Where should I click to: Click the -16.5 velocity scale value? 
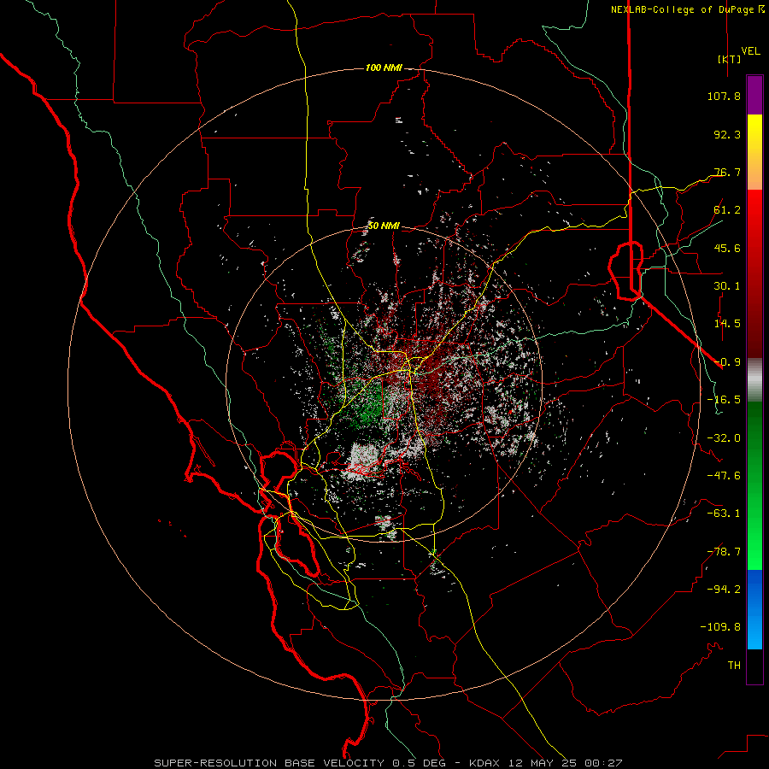point(724,400)
